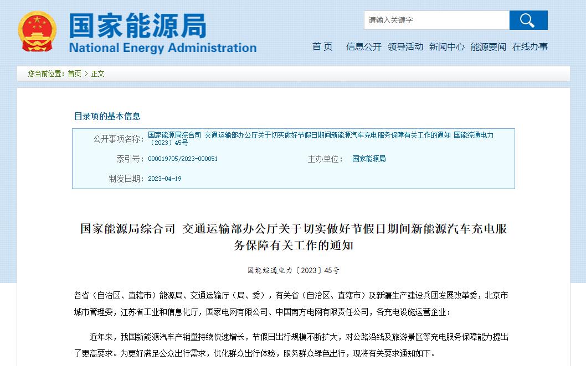Open the 能源要闻 navigation item
The height and width of the screenshot is (366, 586).
click(x=488, y=47)
